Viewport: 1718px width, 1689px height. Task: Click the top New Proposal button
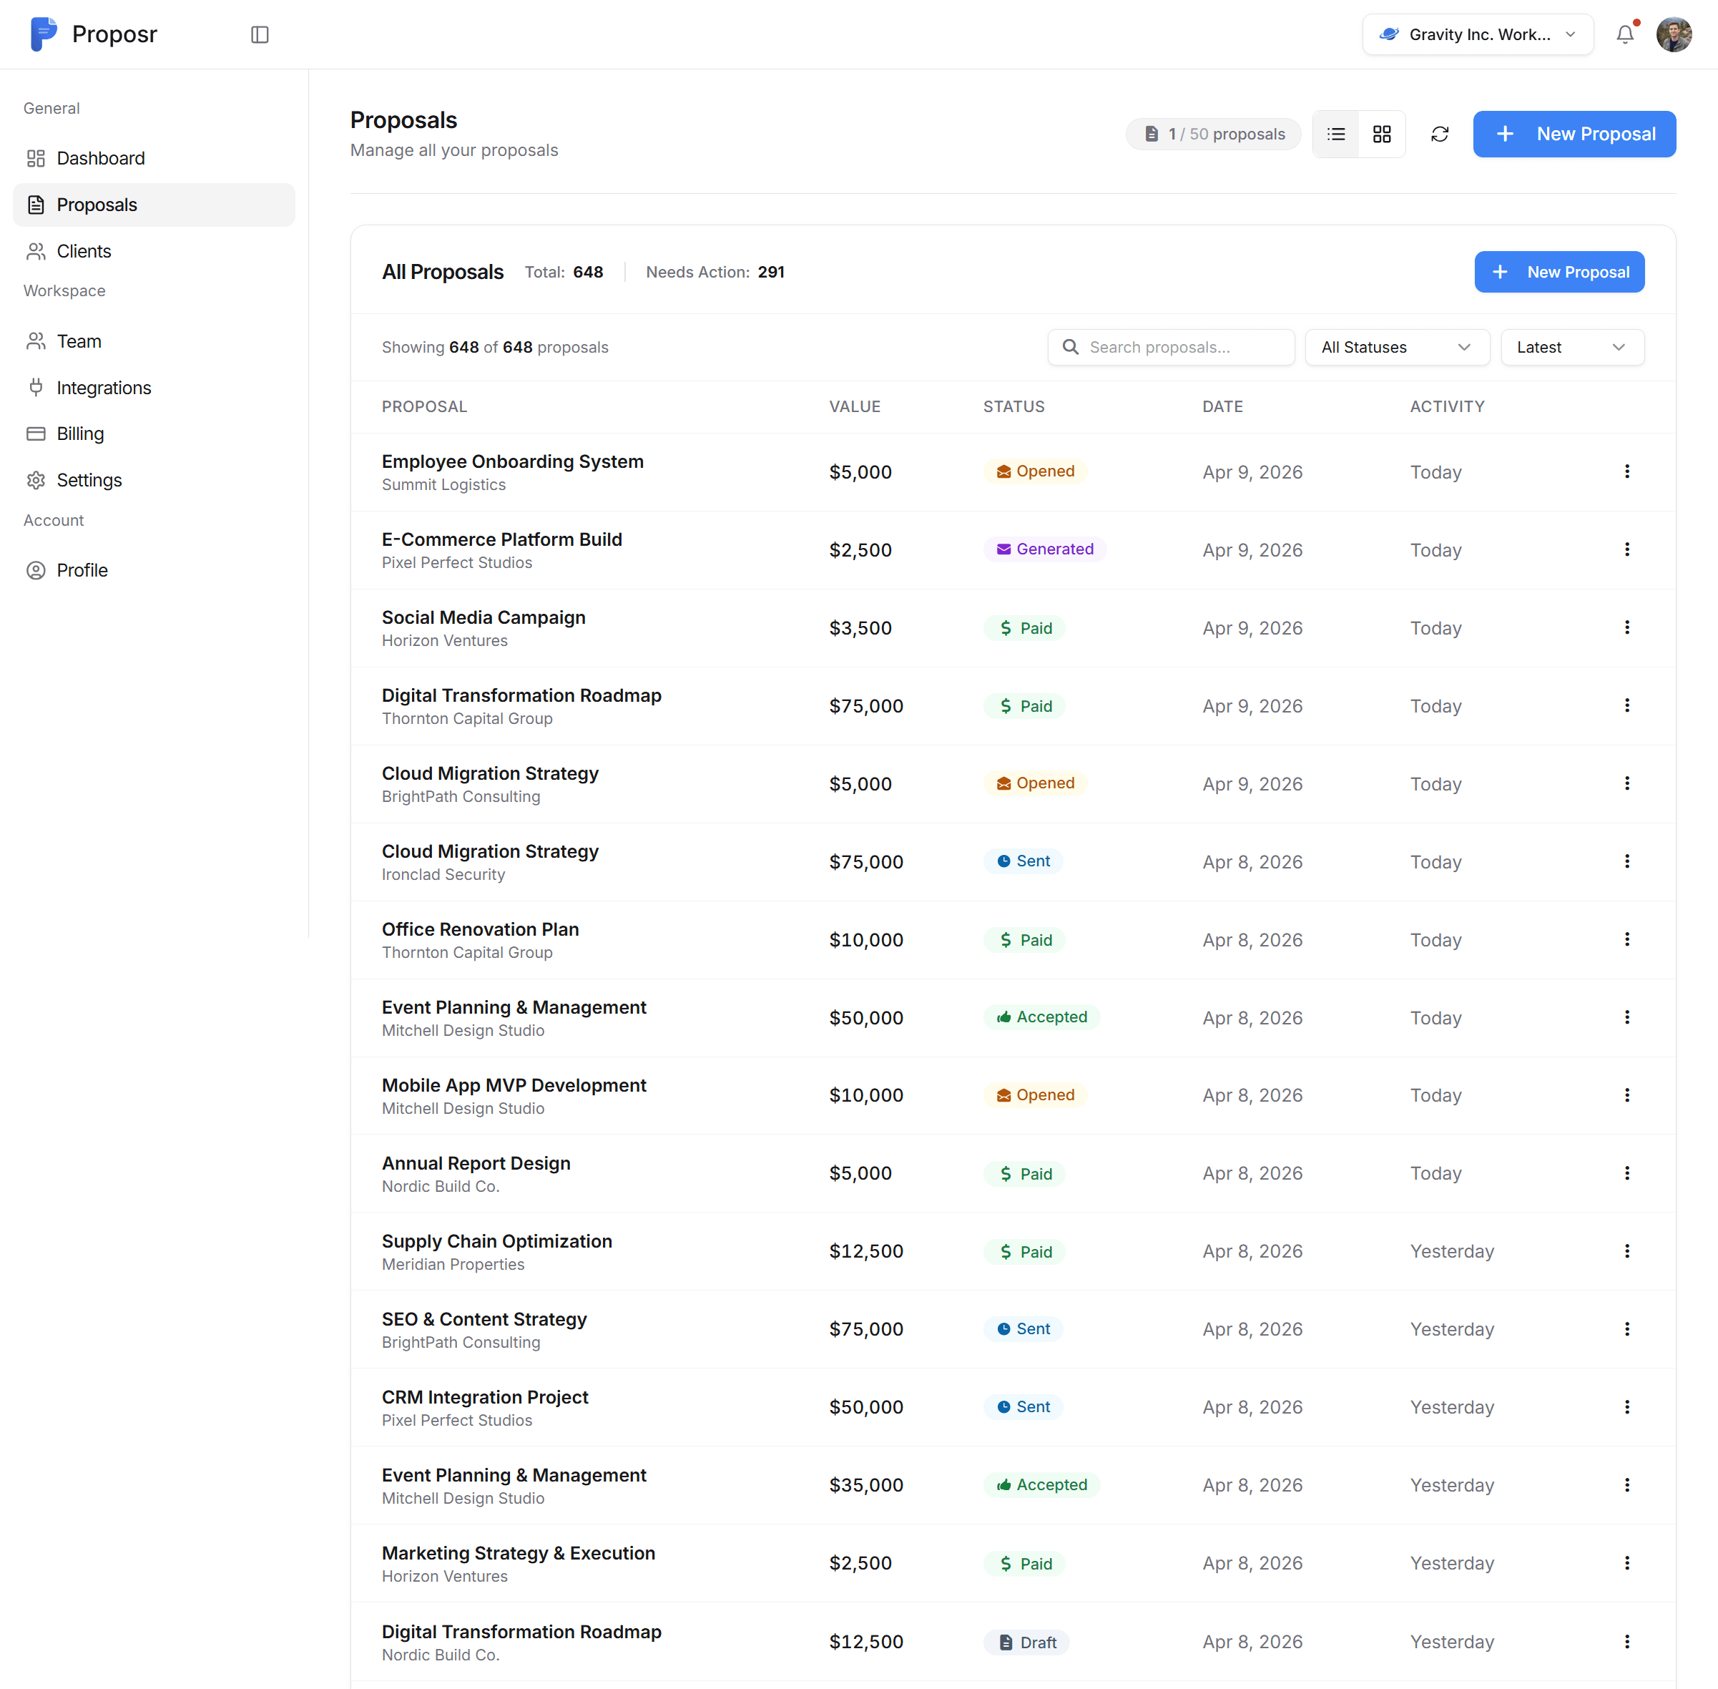point(1574,134)
